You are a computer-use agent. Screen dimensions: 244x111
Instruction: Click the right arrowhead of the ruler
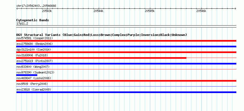[236, 9]
